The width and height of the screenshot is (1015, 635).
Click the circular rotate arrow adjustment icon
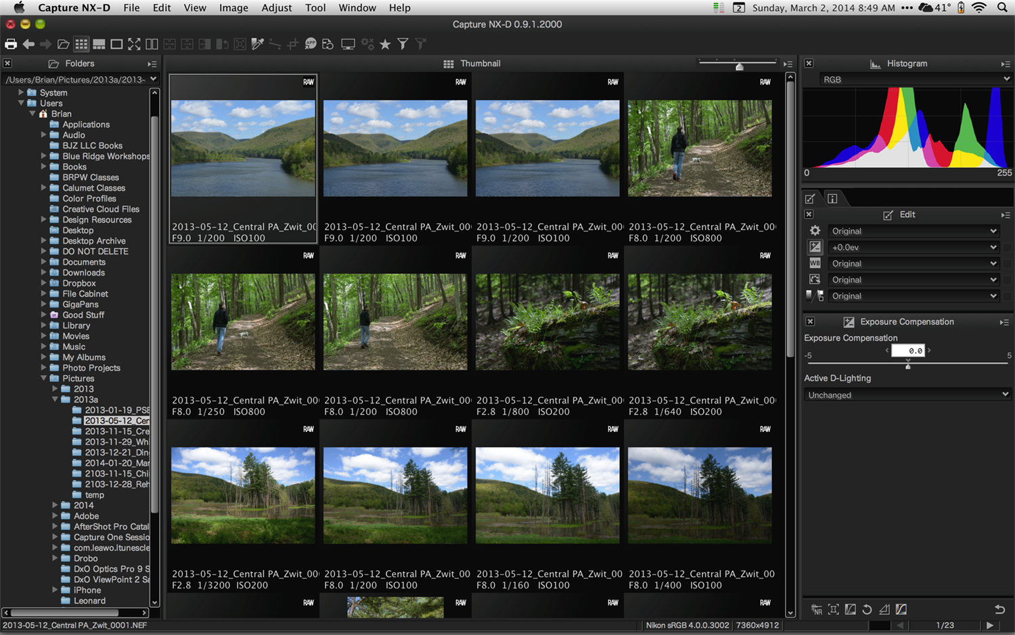867,609
